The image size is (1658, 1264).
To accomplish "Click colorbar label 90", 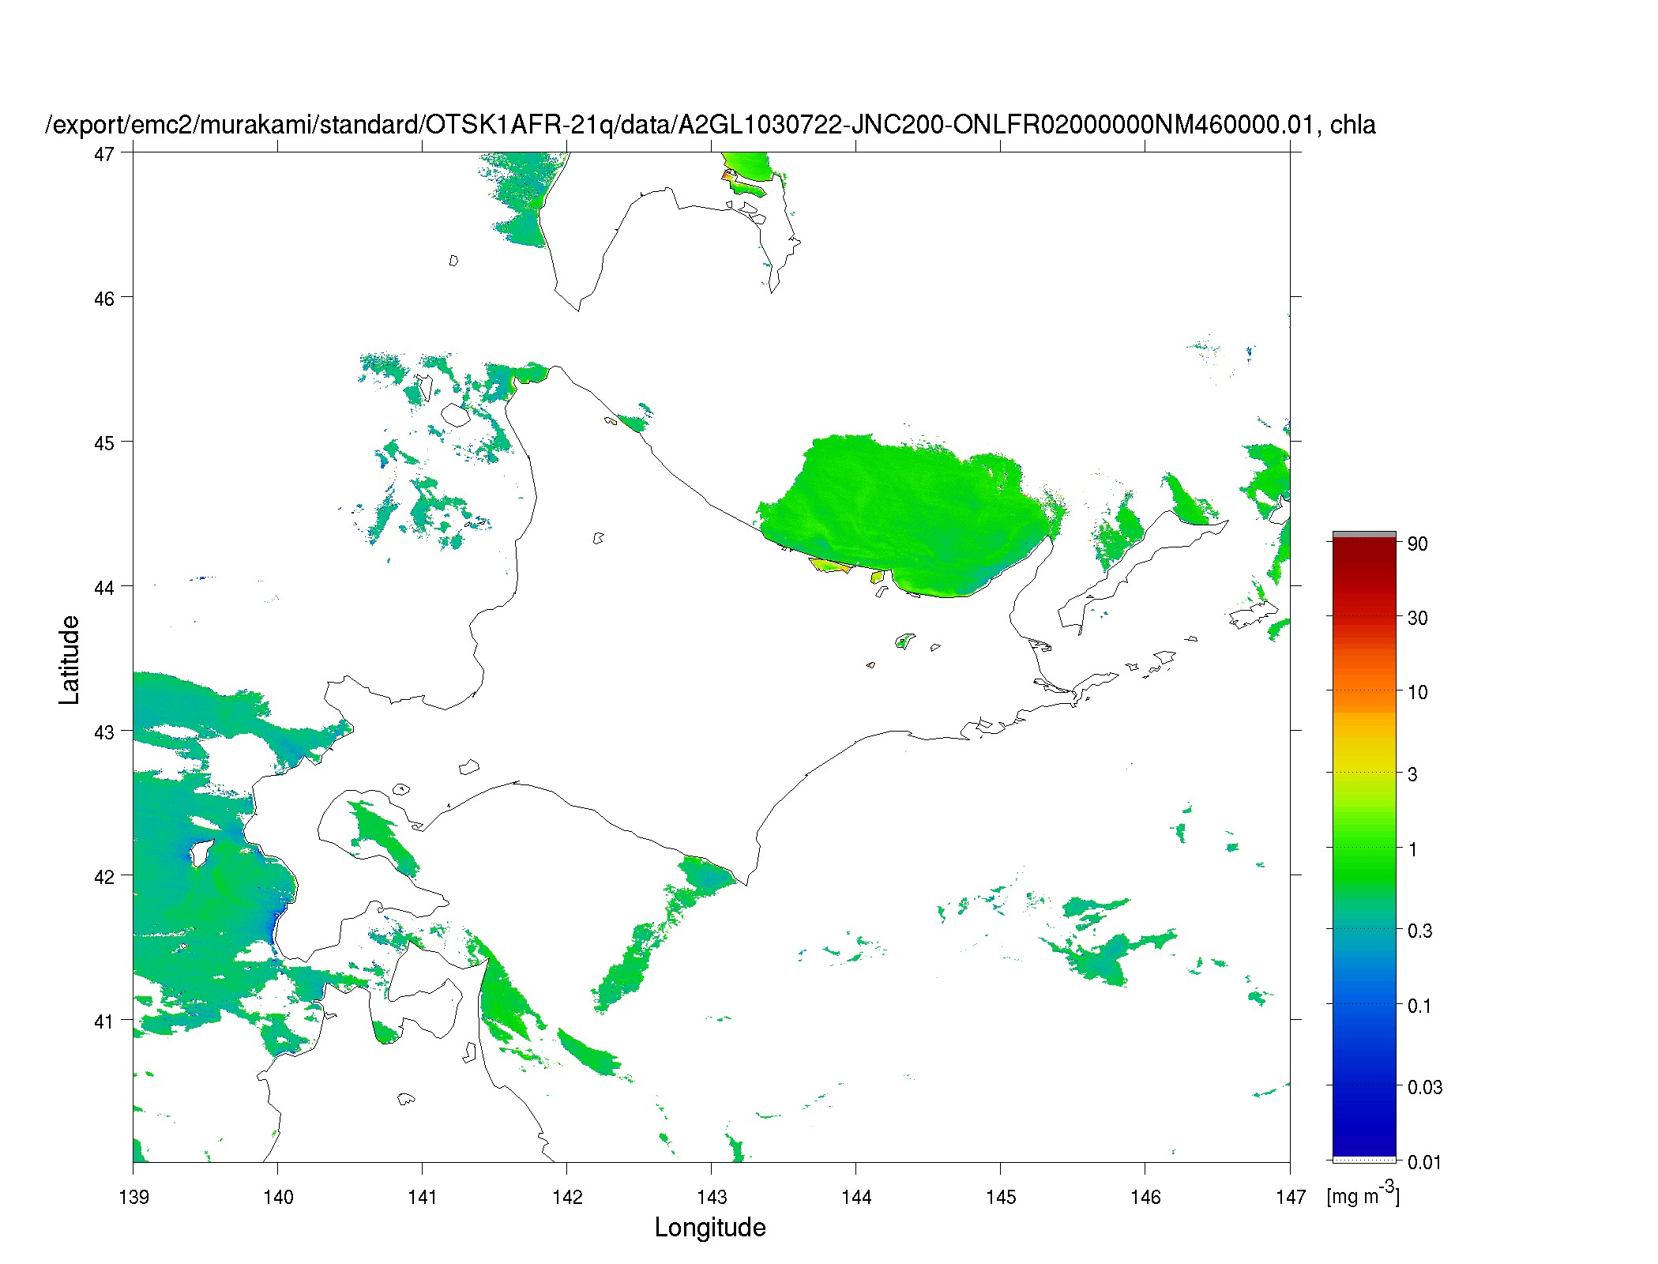I will [1418, 544].
